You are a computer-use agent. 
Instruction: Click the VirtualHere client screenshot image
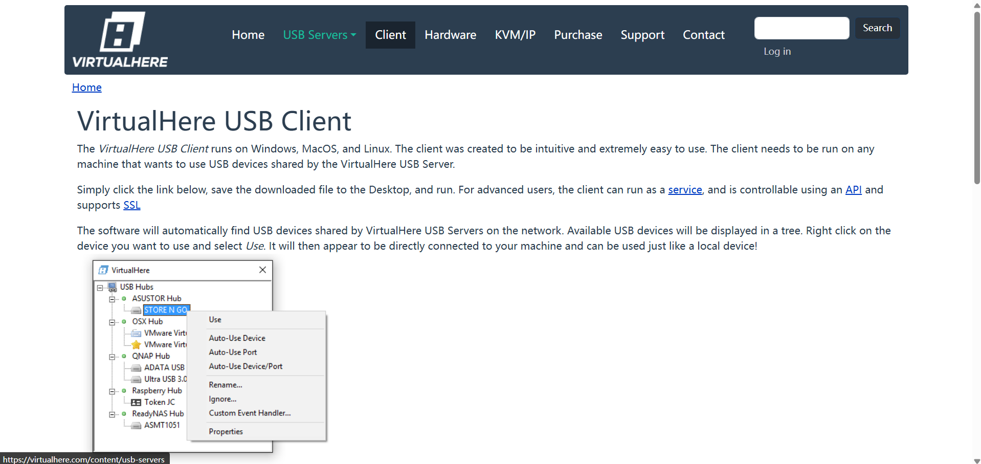pyautogui.click(x=210, y=357)
